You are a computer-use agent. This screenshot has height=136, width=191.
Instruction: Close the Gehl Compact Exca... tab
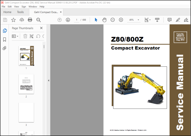(x=61, y=12)
